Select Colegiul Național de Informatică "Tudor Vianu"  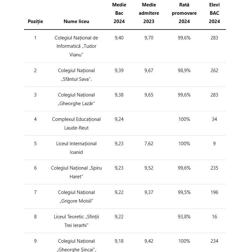76,46
